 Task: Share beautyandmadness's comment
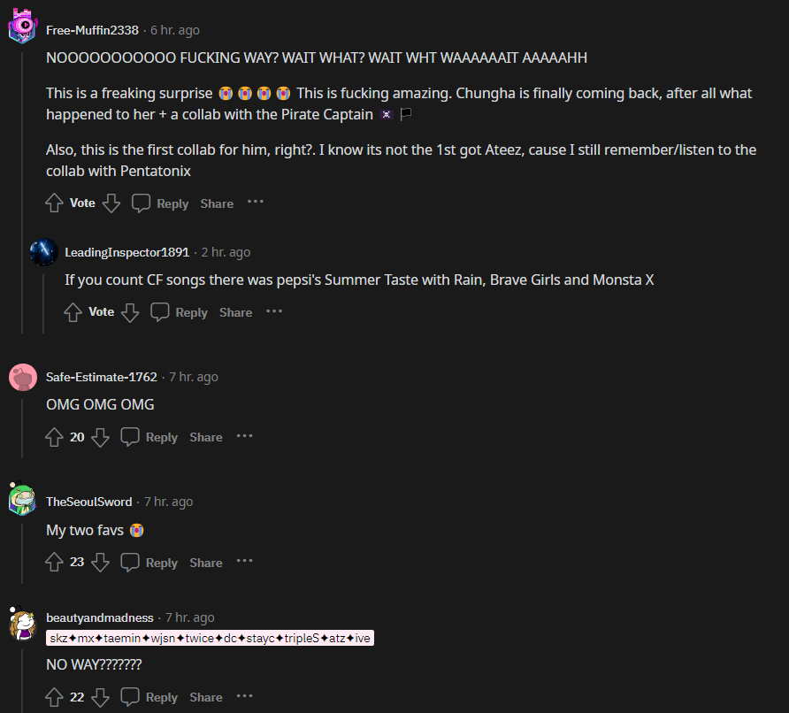tap(205, 697)
